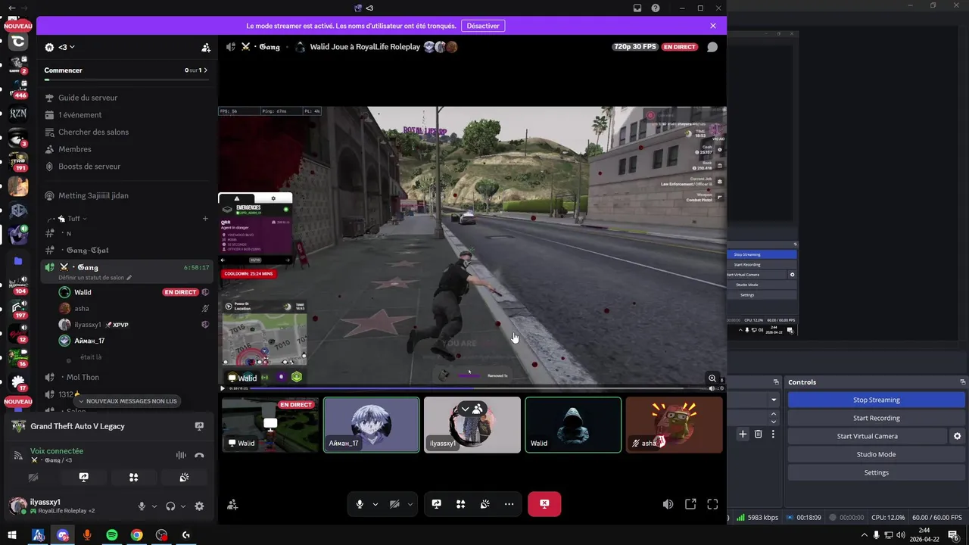Open voice noise suppression waveform icon
Screen dimensions: 969x545
(x=181, y=455)
